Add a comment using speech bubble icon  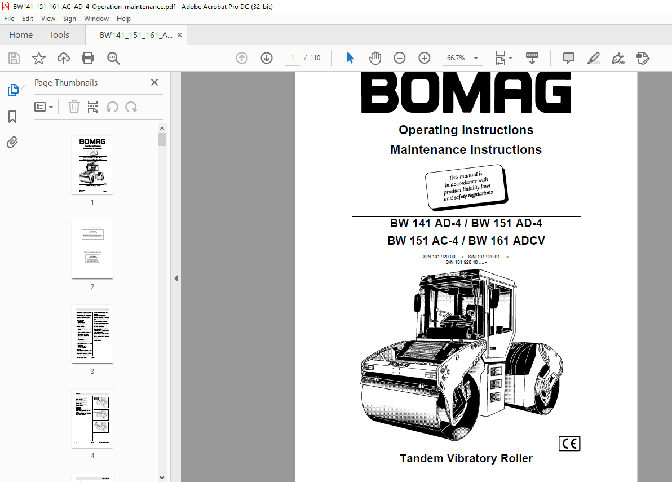point(569,58)
